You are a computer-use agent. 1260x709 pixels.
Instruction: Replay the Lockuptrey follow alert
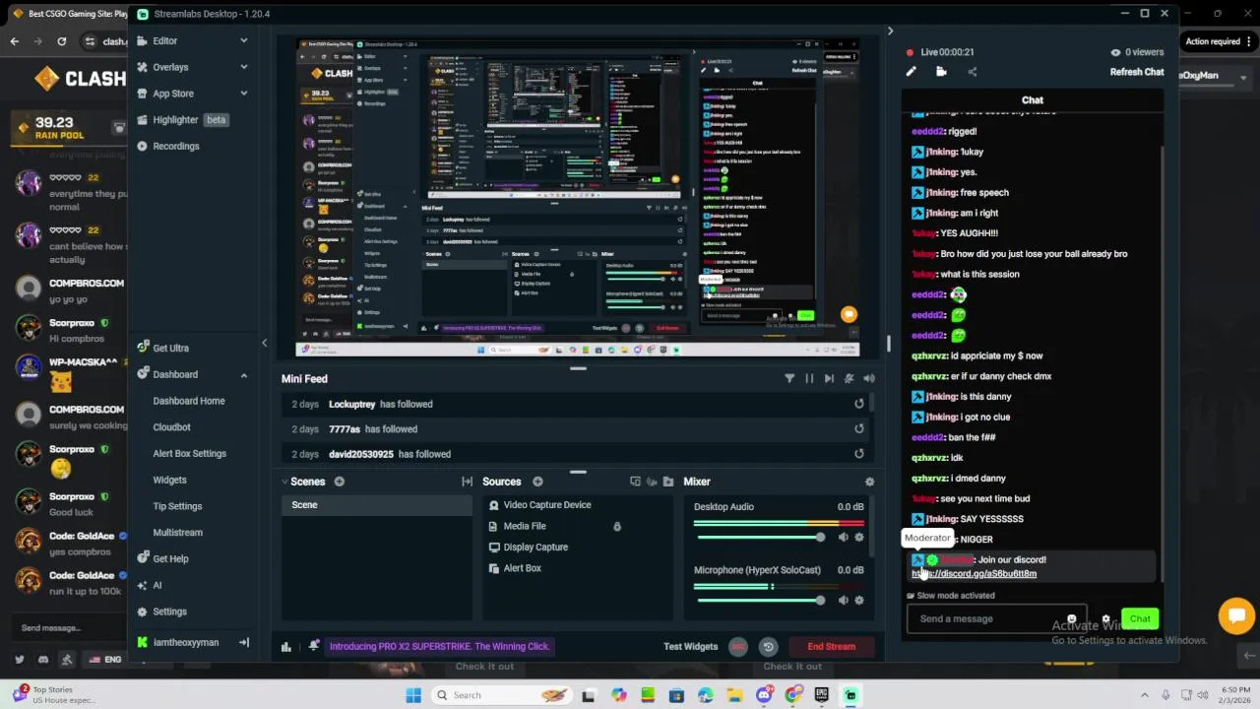(859, 404)
